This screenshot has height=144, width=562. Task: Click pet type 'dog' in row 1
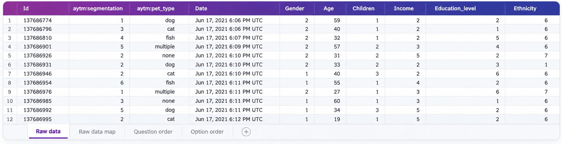pos(170,20)
